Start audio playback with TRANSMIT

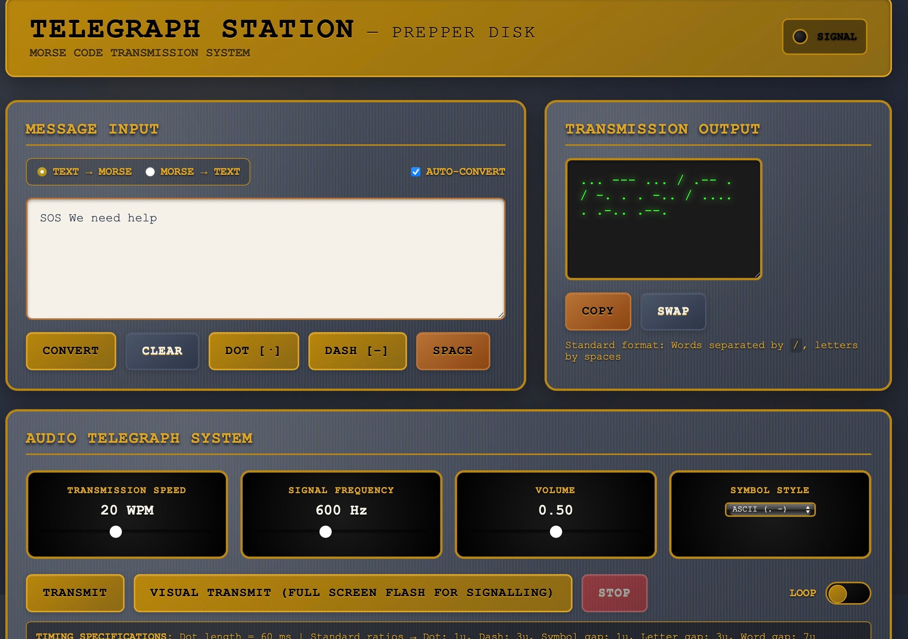click(x=75, y=593)
